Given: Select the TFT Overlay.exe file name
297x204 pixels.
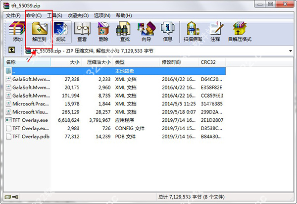Looking at the screenshot, I should tap(30, 120).
